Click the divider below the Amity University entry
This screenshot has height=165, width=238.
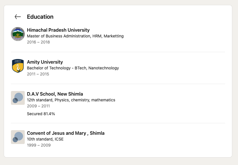coord(118,84)
